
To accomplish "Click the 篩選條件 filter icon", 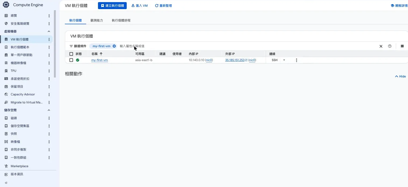I will (71, 46).
